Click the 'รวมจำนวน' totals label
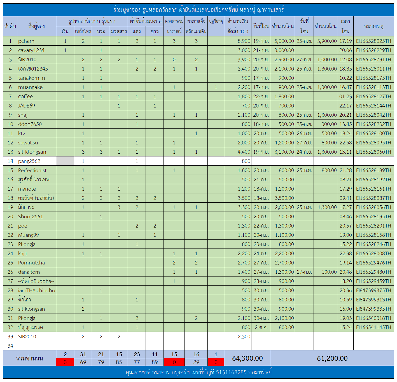The width and height of the screenshot is (397, 382). pos(30,358)
